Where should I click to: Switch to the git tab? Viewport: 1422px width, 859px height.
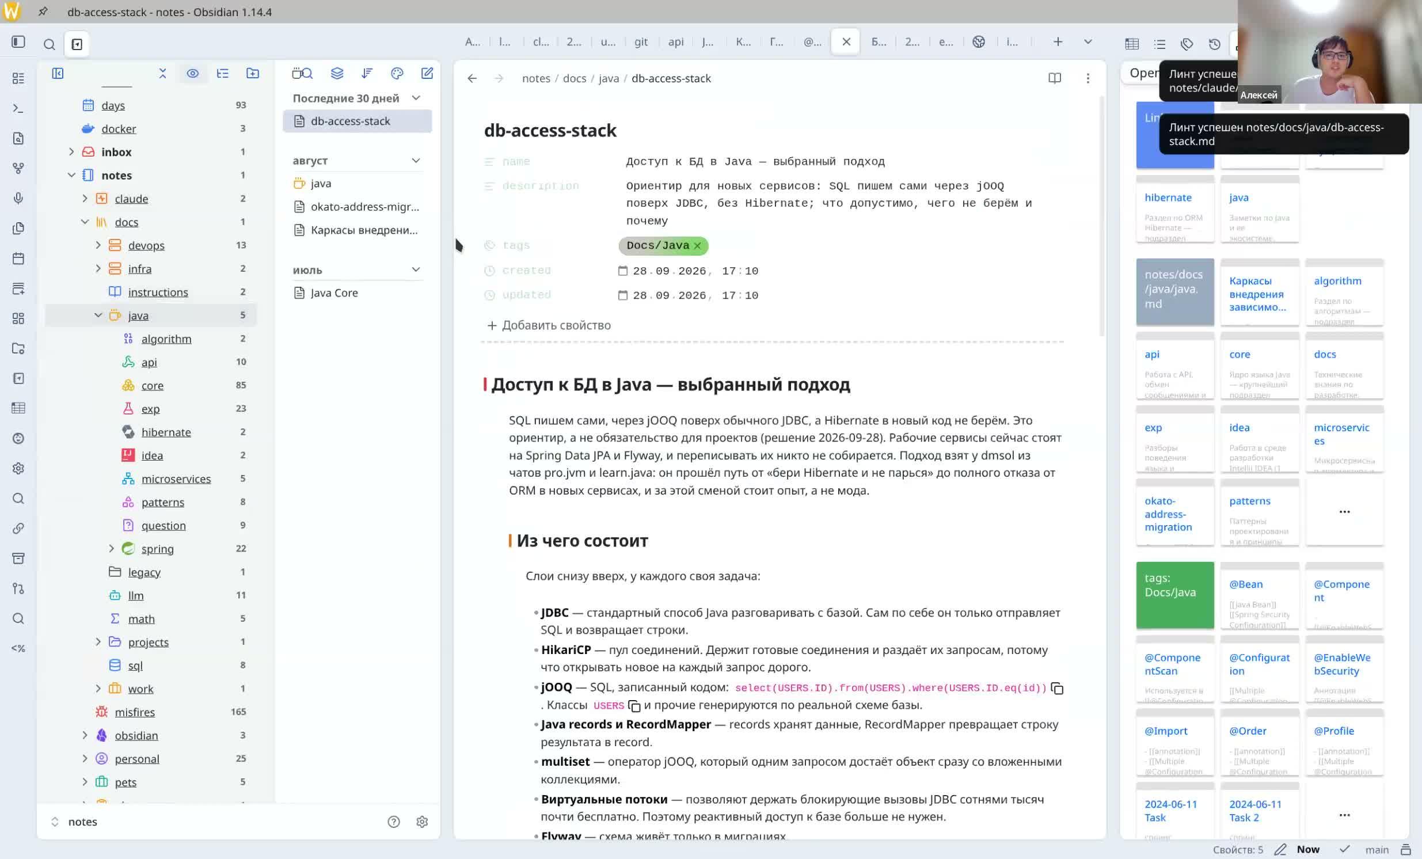[x=641, y=41]
